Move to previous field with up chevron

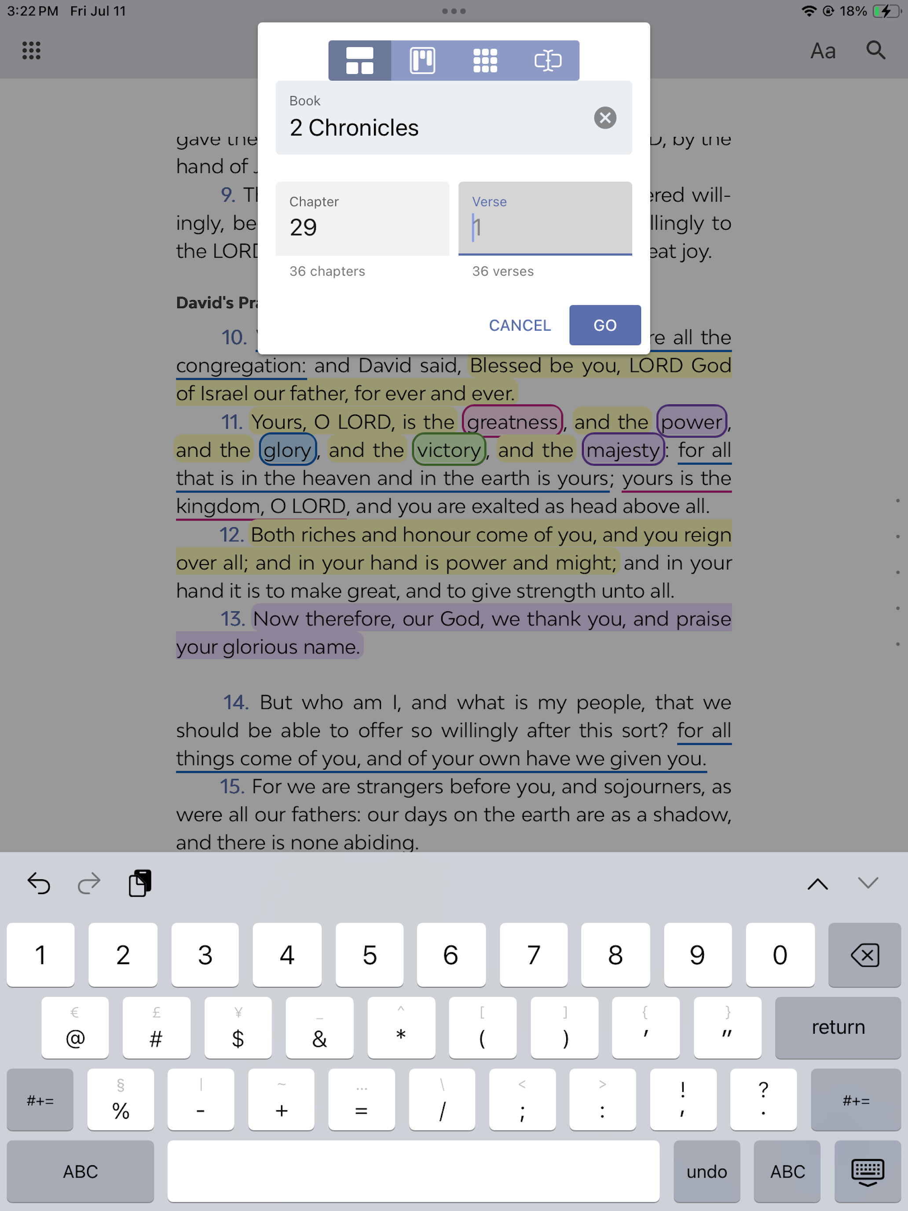[818, 884]
